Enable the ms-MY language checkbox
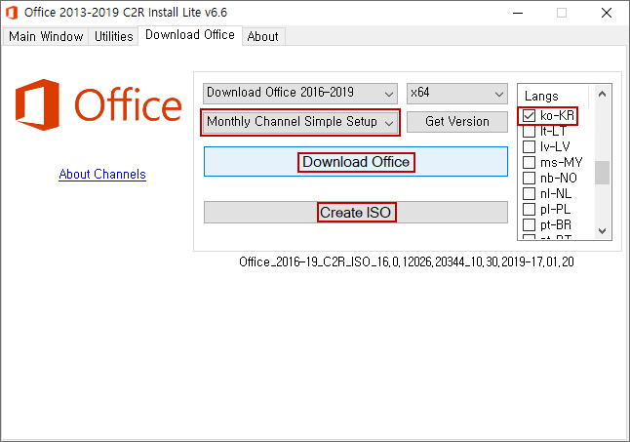This screenshot has width=630, height=442. [x=530, y=162]
